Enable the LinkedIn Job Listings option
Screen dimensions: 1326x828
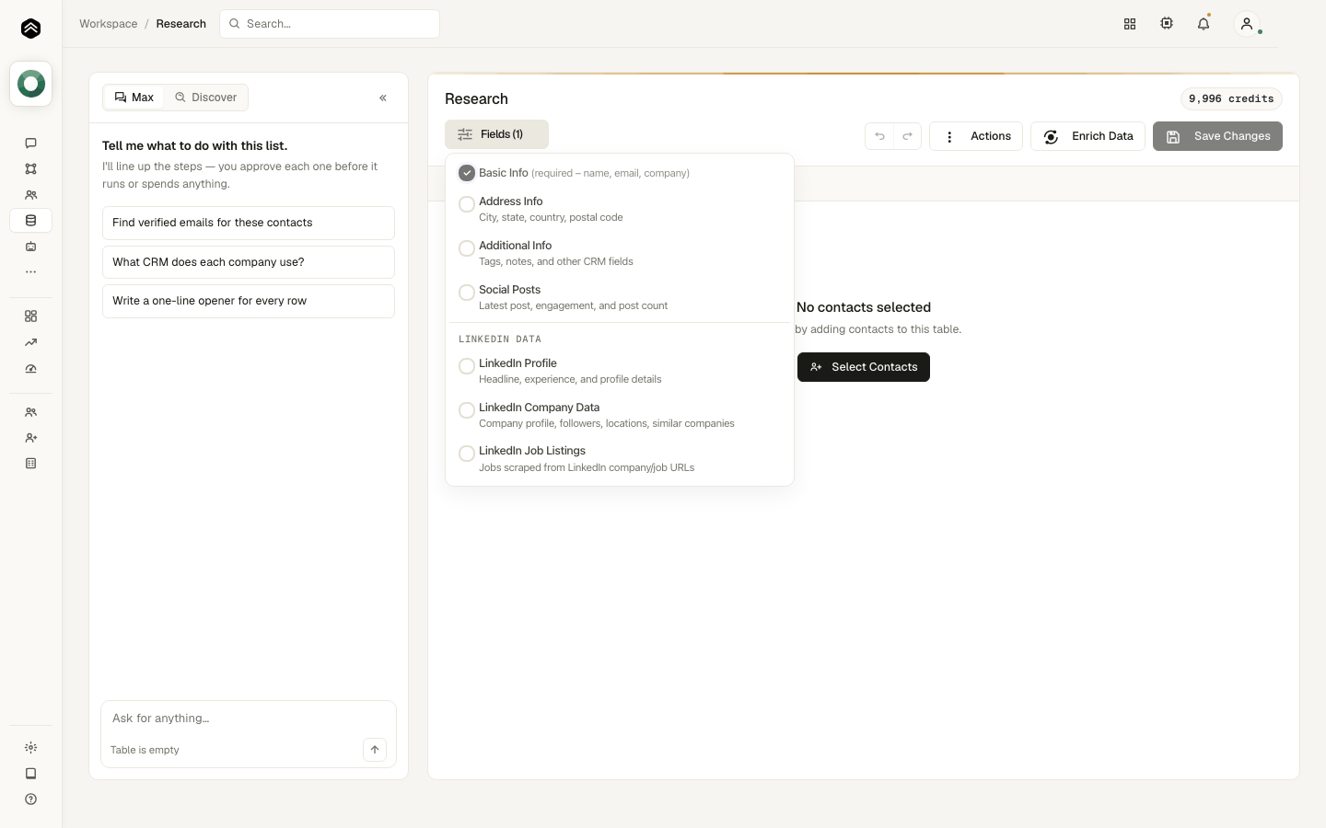[x=467, y=454]
